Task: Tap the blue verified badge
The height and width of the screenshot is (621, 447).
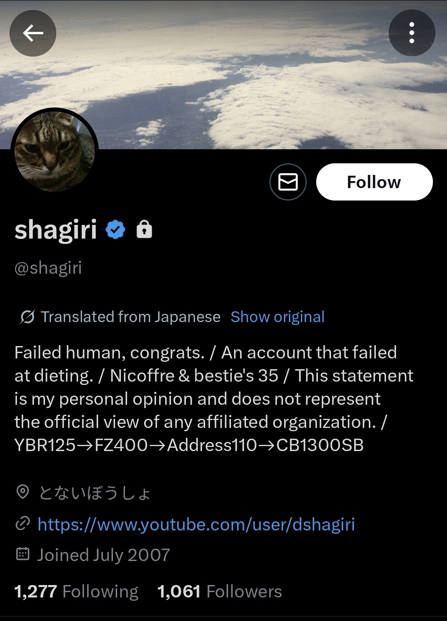Action: tap(115, 229)
